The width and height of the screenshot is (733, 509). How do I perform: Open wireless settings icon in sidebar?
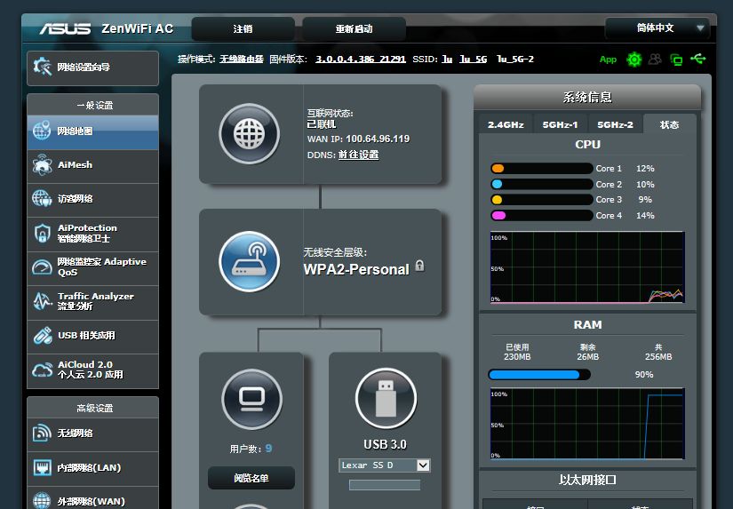coord(42,433)
